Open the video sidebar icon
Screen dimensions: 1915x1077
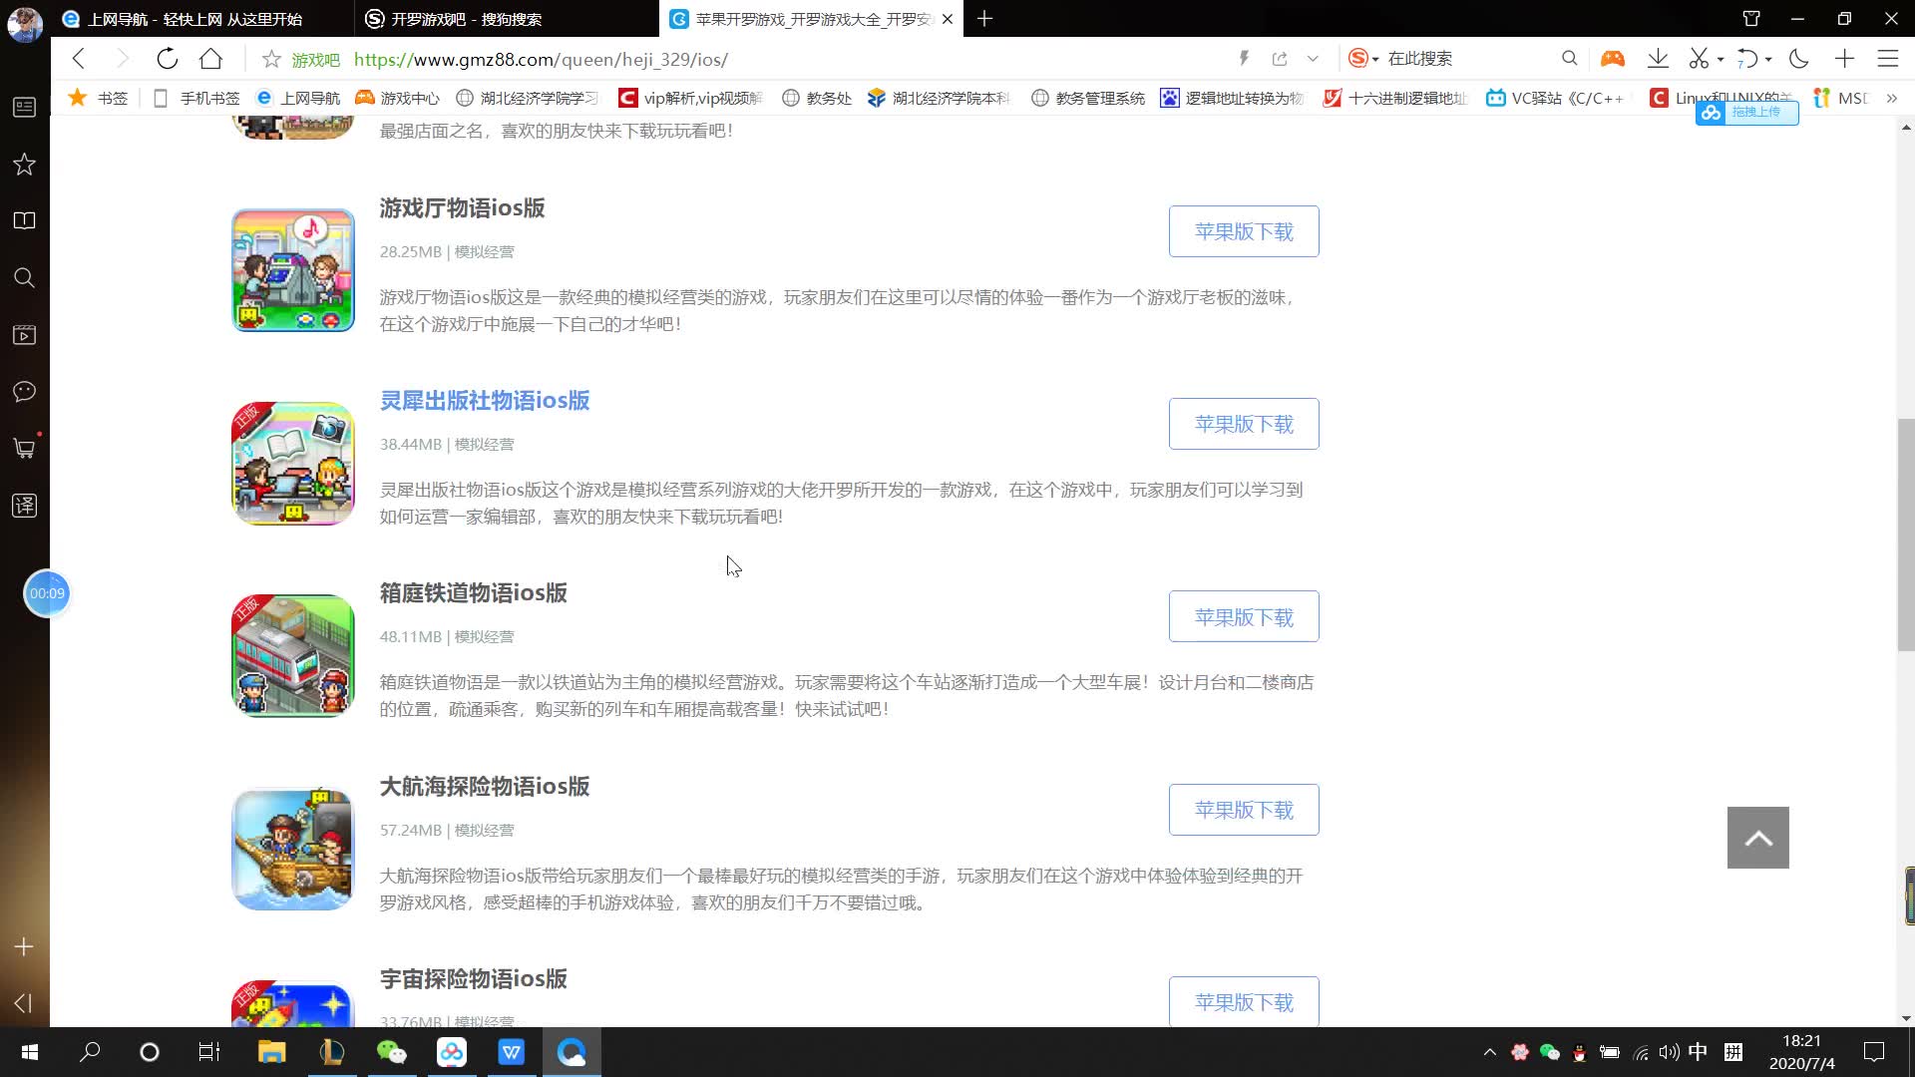24,334
